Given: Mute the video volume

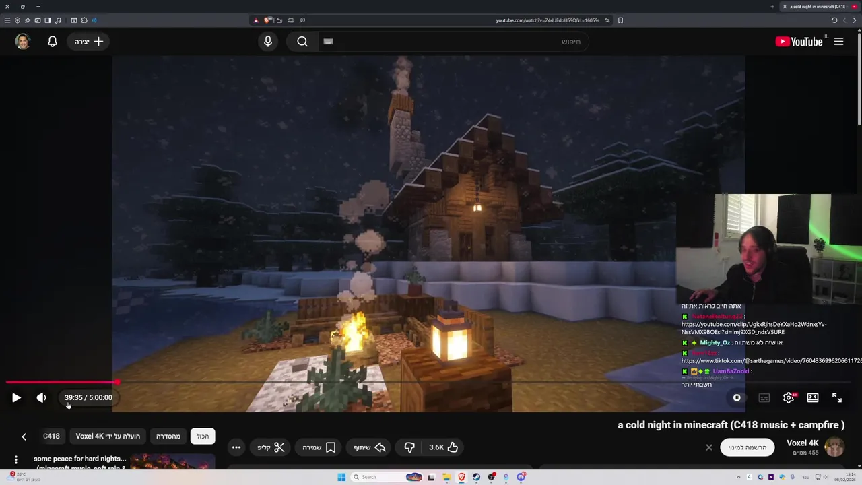Looking at the screenshot, I should pyautogui.click(x=41, y=398).
